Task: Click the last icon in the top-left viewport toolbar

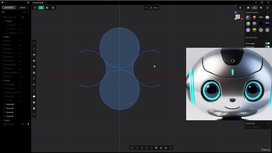Action: pos(53,8)
